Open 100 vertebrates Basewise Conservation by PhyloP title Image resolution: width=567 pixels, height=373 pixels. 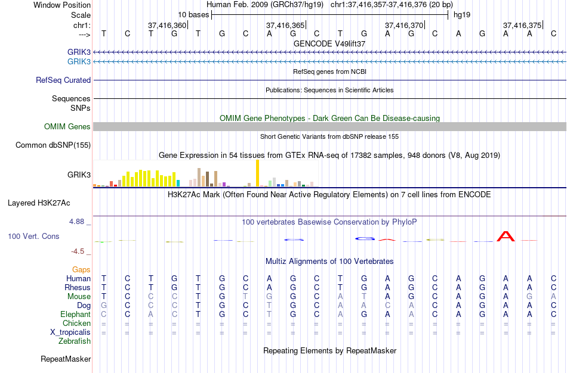(x=329, y=222)
